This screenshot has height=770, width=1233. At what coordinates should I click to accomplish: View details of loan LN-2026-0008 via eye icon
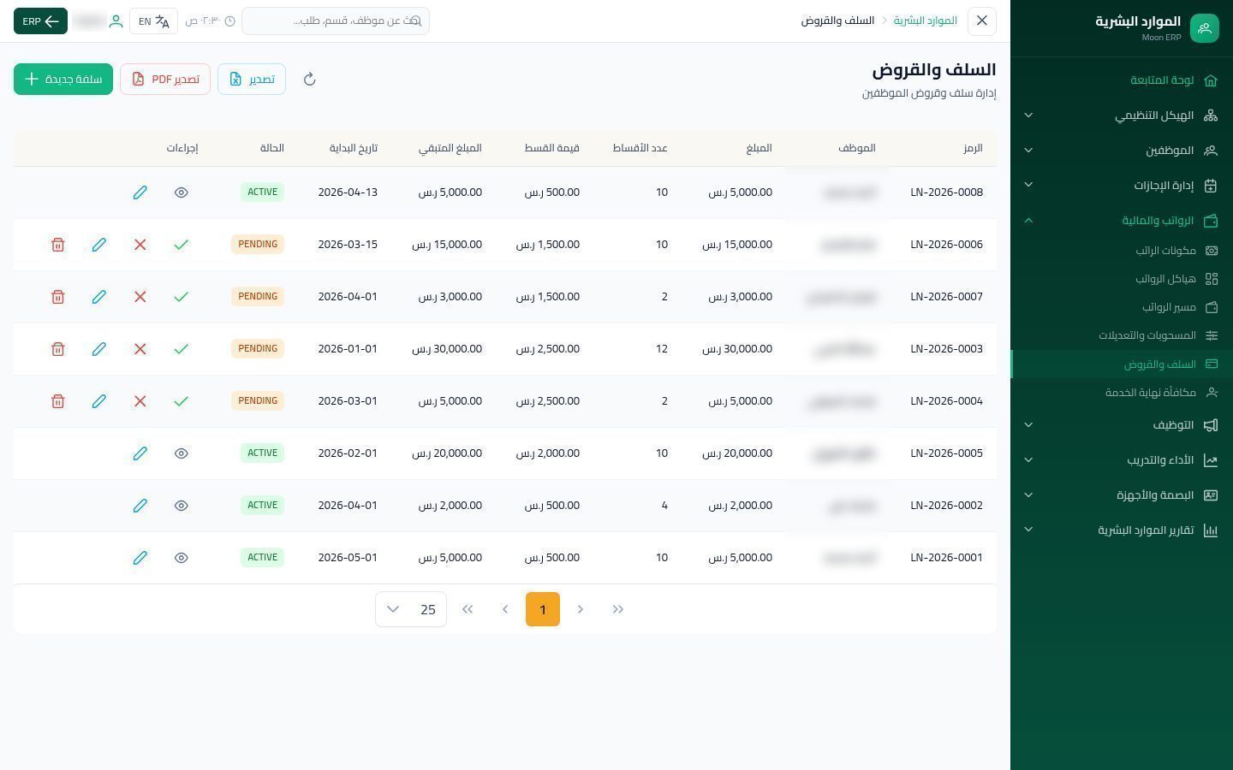point(181,192)
